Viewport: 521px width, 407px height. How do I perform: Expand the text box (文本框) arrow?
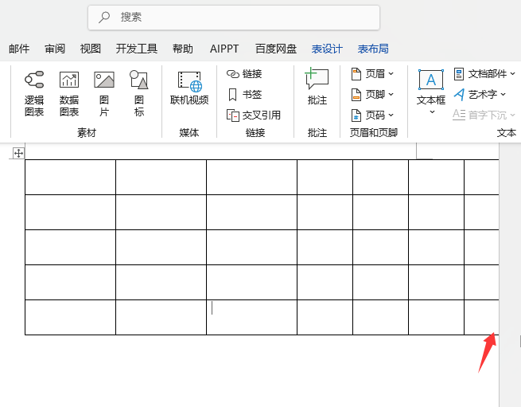click(432, 112)
